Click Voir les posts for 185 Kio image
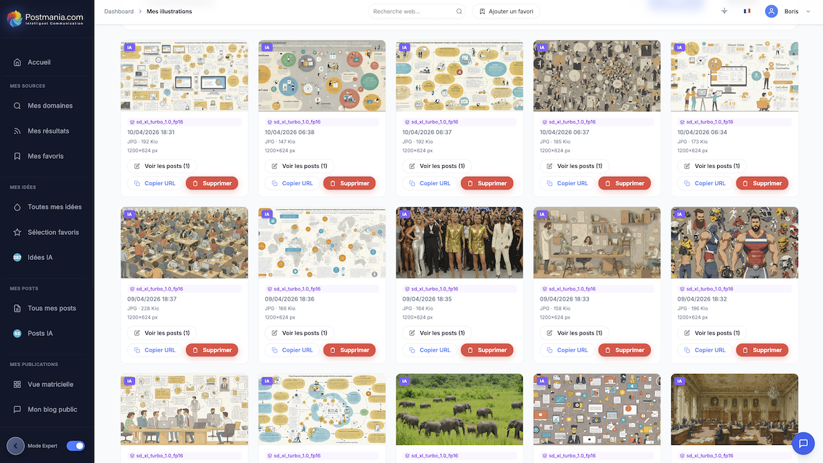The height and width of the screenshot is (463, 823). pyautogui.click(x=575, y=166)
